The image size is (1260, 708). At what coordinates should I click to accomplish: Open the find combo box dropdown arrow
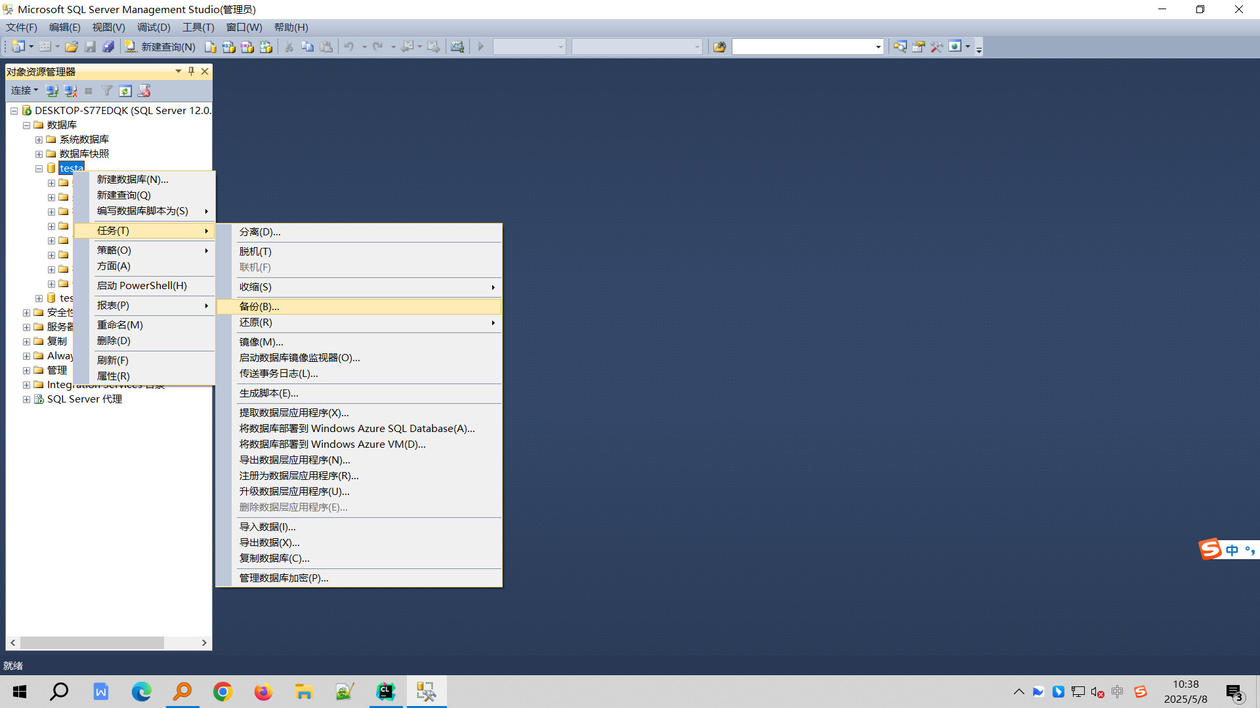tap(878, 47)
